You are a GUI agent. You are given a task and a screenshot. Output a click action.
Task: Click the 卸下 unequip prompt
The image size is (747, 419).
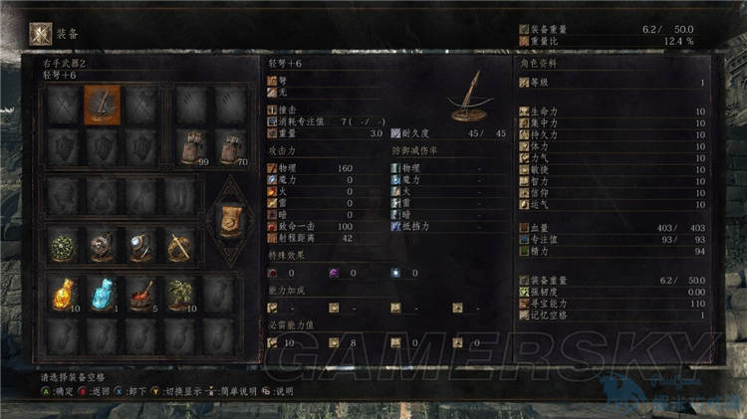click(x=130, y=391)
